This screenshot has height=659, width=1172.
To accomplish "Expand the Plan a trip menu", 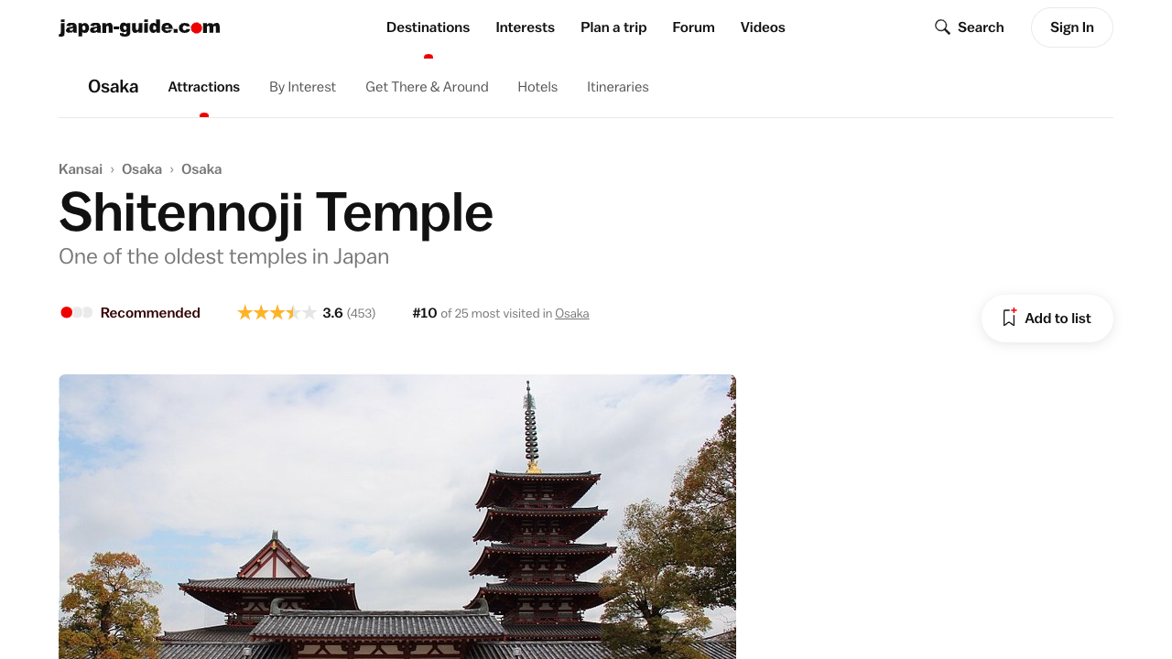I will pos(613,27).
